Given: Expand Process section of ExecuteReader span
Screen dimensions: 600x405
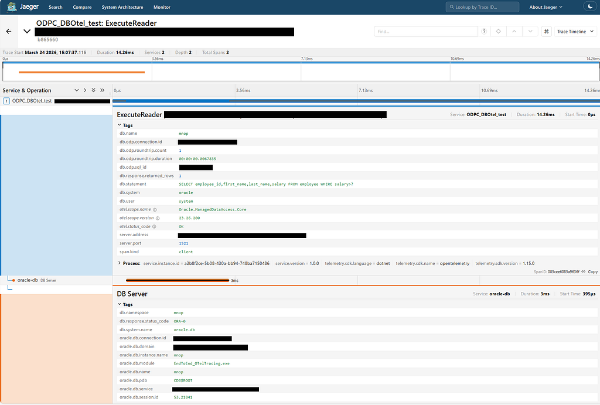Looking at the screenshot, I should tap(129, 263).
